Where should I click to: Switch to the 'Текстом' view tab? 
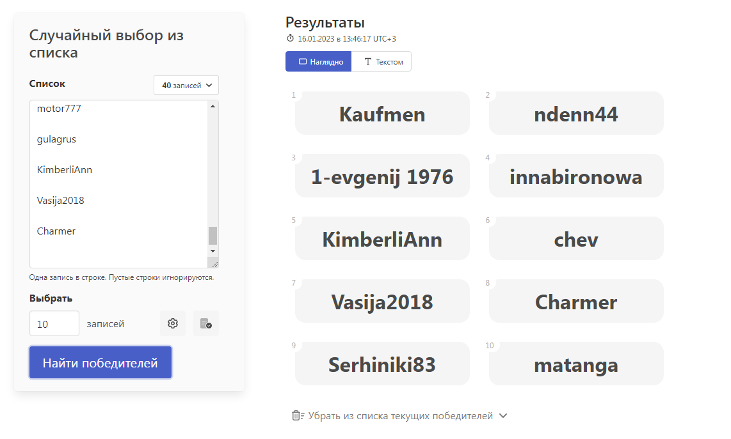pyautogui.click(x=382, y=62)
